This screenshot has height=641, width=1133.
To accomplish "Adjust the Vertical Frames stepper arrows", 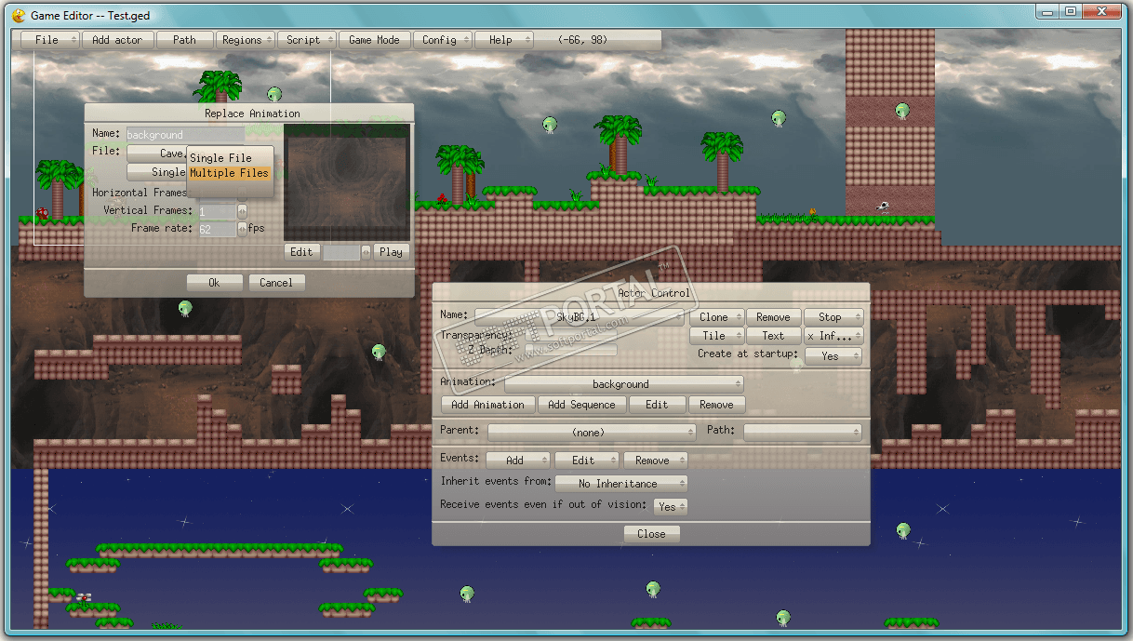I will pos(243,211).
